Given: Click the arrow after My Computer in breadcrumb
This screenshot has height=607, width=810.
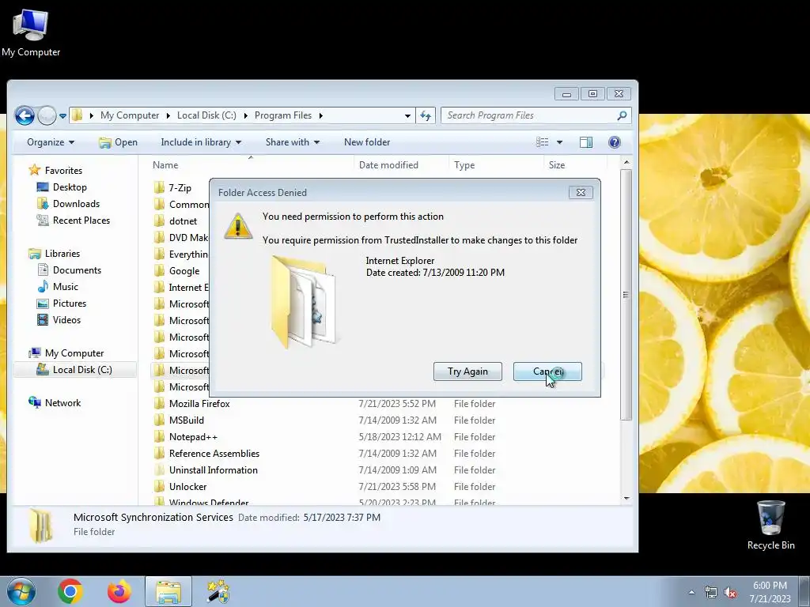Looking at the screenshot, I should point(168,115).
